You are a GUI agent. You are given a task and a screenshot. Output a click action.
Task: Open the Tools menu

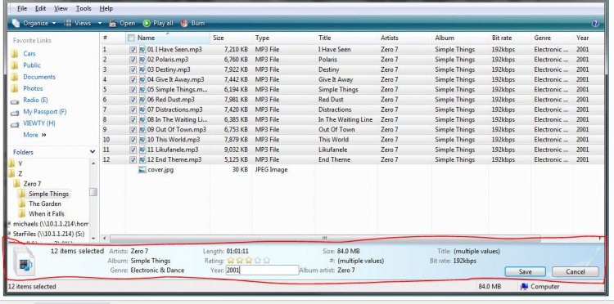[x=84, y=8]
